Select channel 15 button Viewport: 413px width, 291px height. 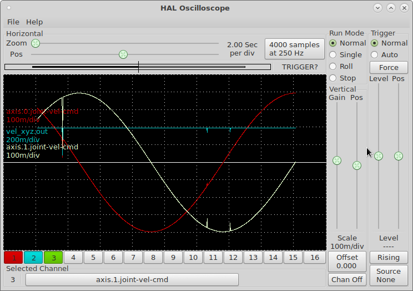point(293,258)
